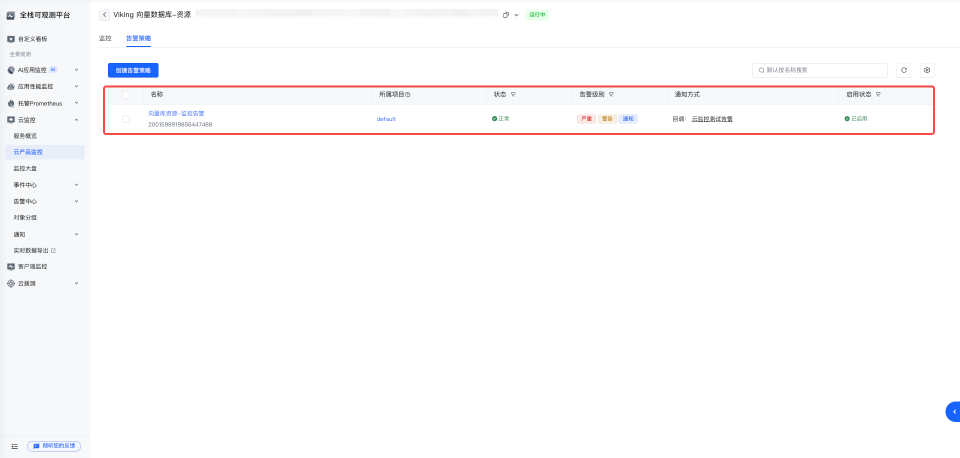Open the external link icon beside 实时数据导出
The height and width of the screenshot is (458, 960).
click(53, 251)
